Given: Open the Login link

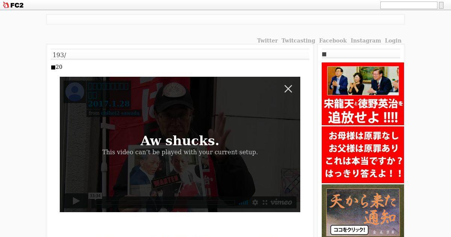Looking at the screenshot, I should pos(393,41).
